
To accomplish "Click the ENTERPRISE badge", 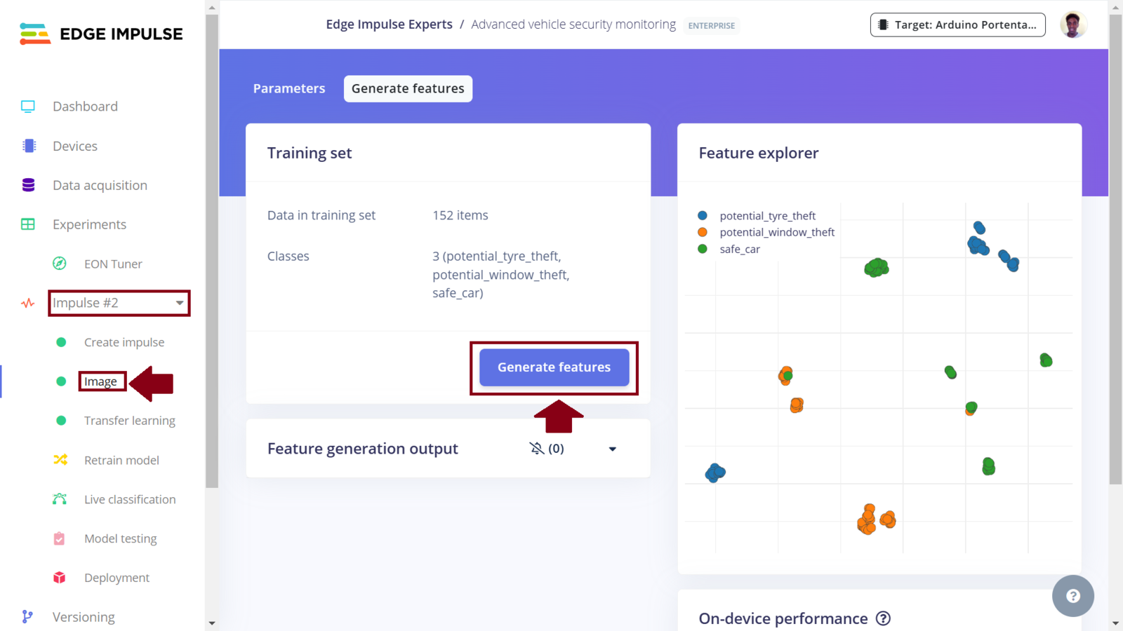I will click(x=712, y=26).
